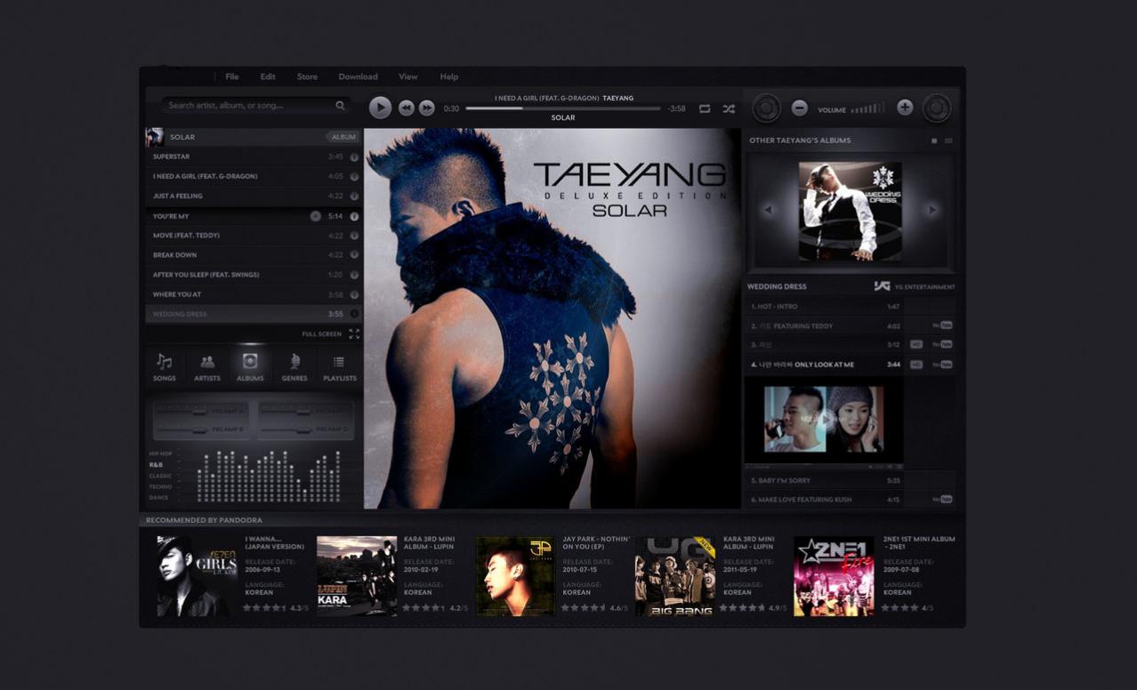Switch to the ARTISTS tab

coord(207,367)
